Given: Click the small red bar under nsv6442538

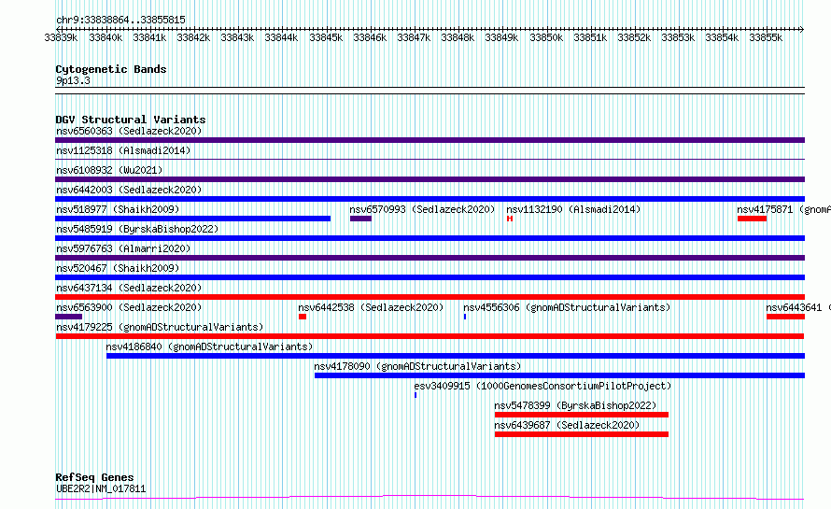Looking at the screenshot, I should coord(303,317).
